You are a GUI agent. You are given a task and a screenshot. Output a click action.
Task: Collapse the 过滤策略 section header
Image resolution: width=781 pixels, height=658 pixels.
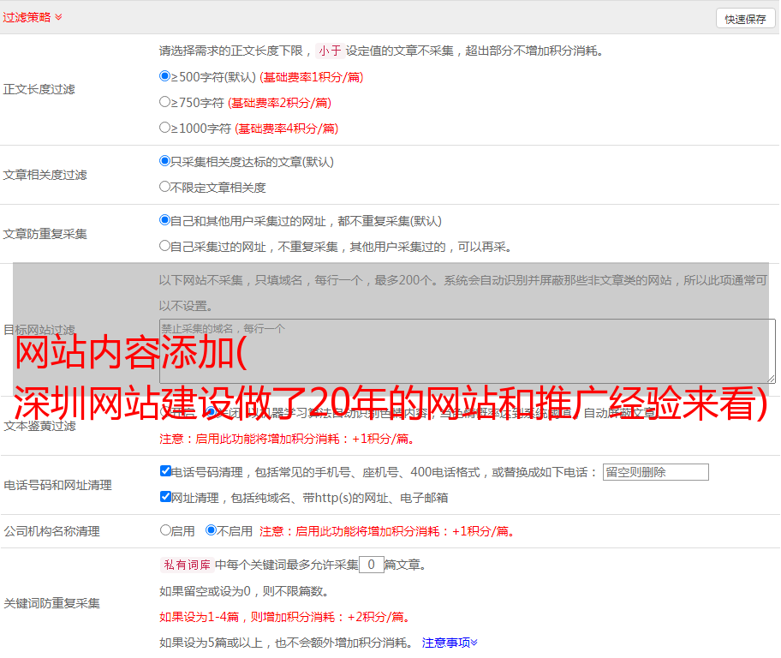coord(33,17)
